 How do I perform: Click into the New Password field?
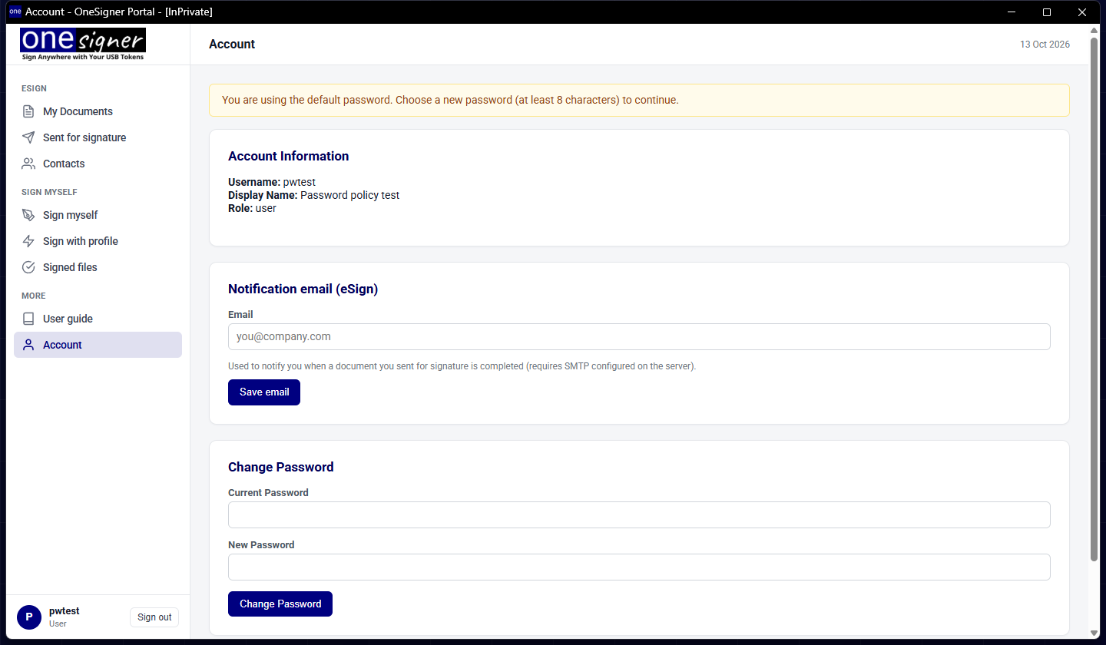click(639, 567)
